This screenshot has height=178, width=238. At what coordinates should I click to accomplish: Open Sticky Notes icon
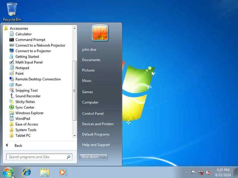(12, 101)
